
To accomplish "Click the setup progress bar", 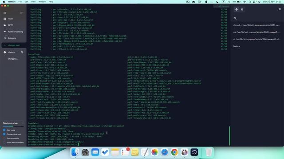I will (x=13, y=126).
